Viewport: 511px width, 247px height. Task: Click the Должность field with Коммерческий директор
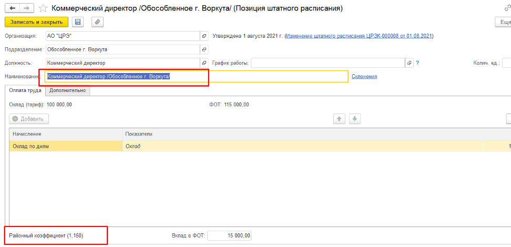click(122, 63)
